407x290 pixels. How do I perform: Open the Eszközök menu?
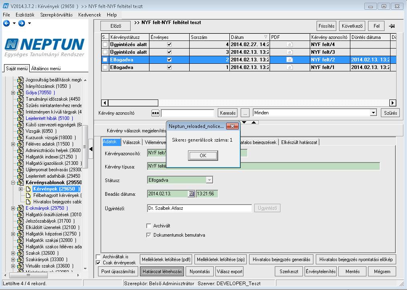coord(25,15)
